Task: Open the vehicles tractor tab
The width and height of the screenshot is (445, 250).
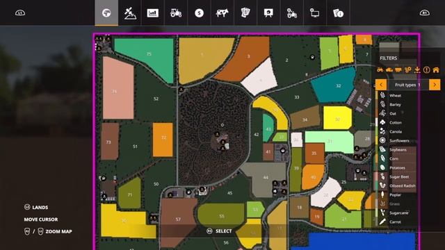Action: pos(176,12)
